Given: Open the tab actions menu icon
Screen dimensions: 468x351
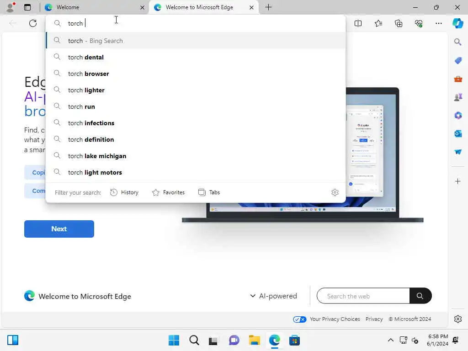Looking at the screenshot, I should pyautogui.click(x=27, y=7).
